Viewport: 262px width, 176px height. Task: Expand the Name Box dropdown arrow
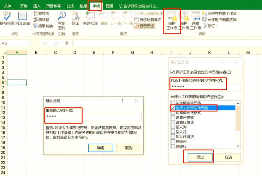tap(28, 43)
